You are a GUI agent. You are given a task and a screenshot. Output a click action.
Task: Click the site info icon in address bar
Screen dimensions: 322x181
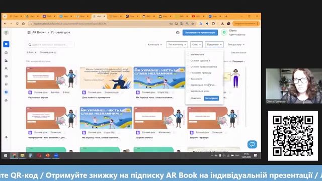30,24
